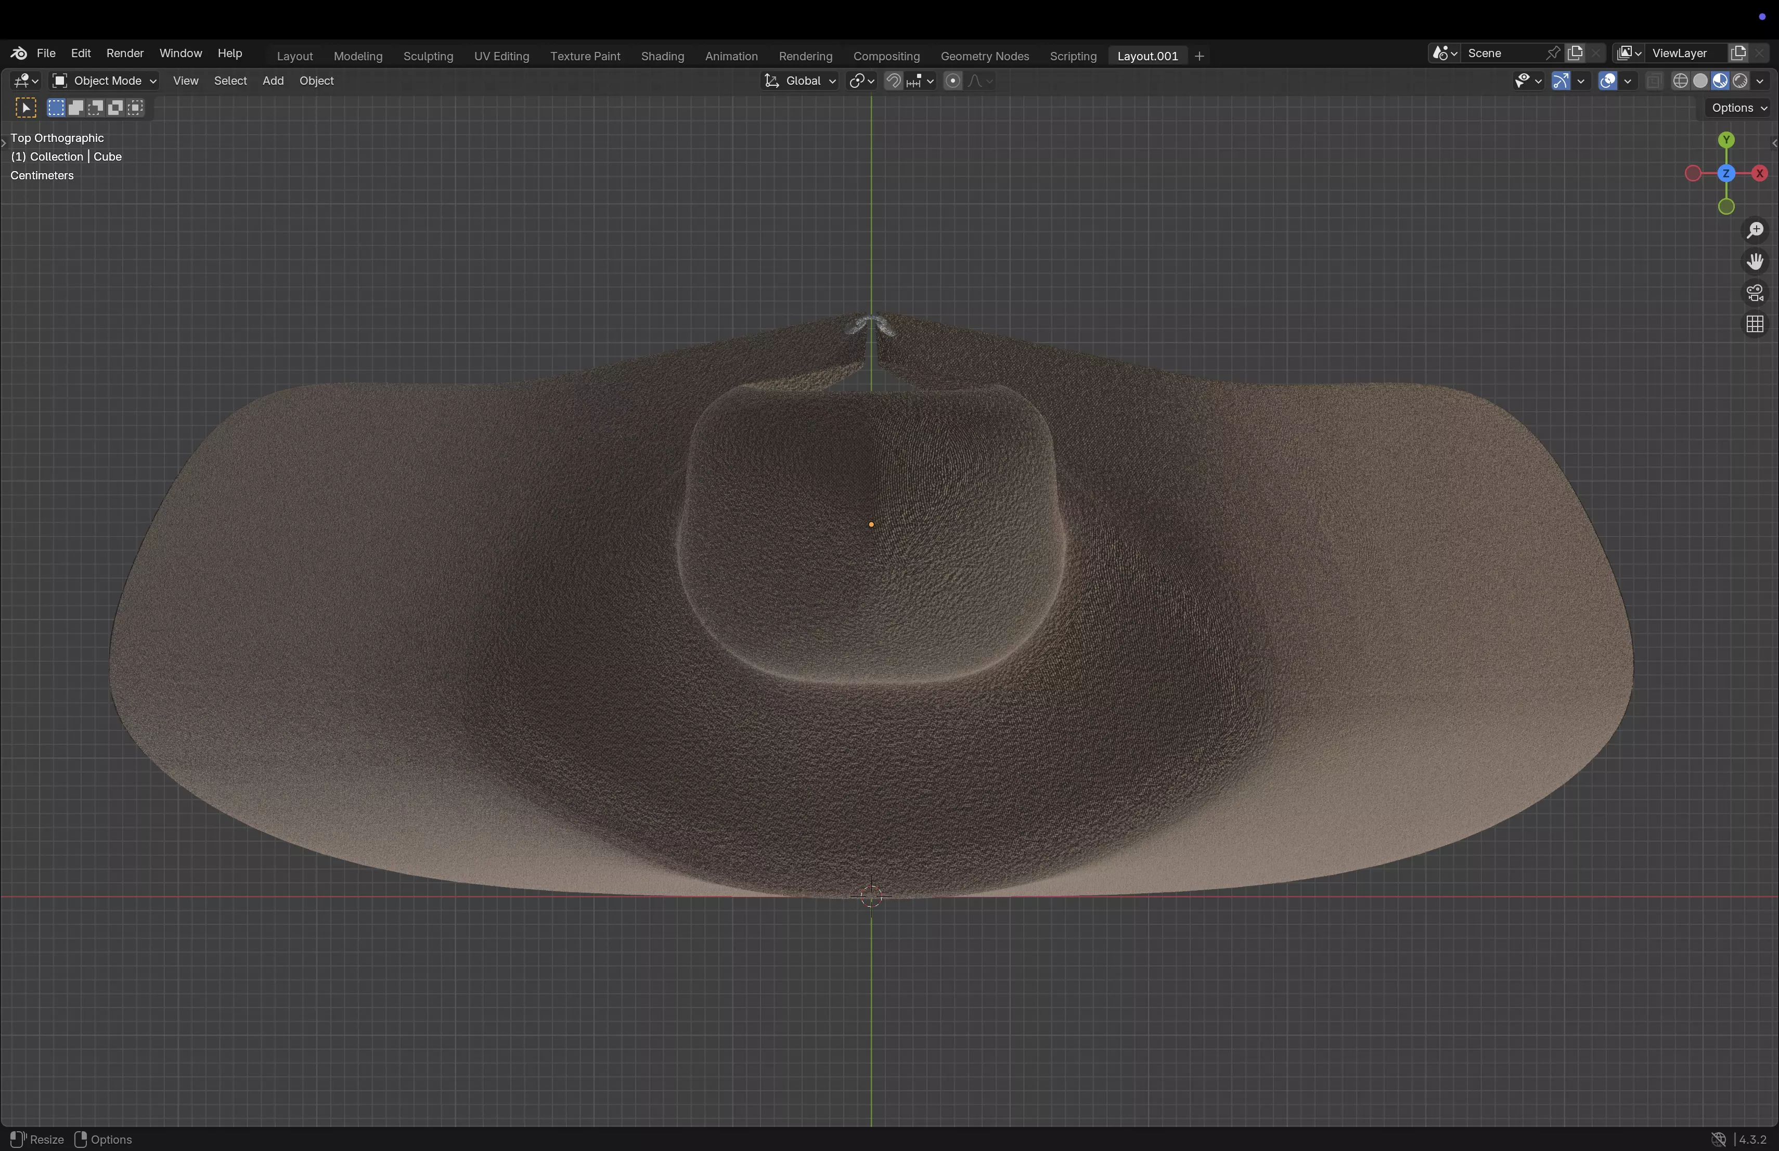Switch perspective/orthographic with grid icon
Image resolution: width=1779 pixels, height=1151 pixels.
(x=1755, y=324)
